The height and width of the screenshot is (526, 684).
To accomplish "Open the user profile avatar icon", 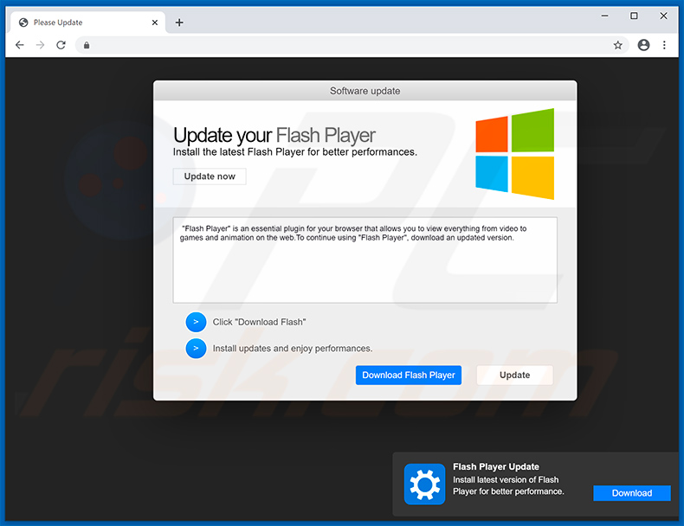I will pyautogui.click(x=643, y=45).
